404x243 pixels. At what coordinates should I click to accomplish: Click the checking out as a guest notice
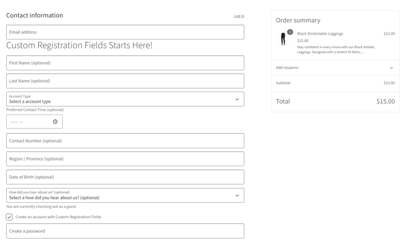(41, 206)
